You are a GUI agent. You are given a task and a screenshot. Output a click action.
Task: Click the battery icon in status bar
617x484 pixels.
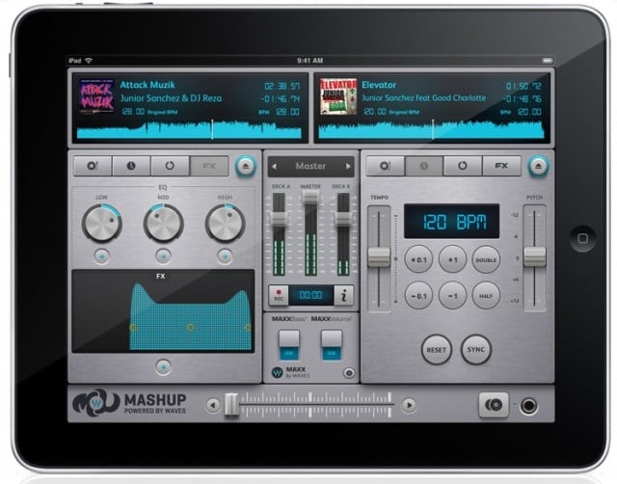[x=548, y=61]
